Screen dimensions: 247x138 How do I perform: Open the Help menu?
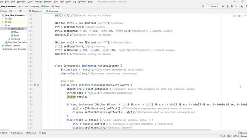tap(90, 2)
